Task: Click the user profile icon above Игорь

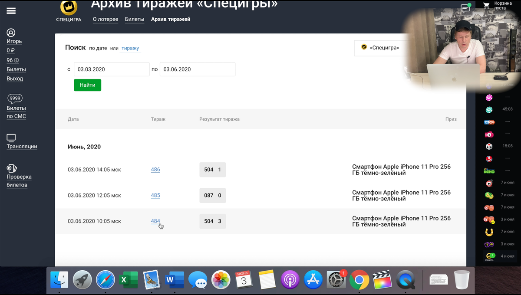Action: pos(11,33)
